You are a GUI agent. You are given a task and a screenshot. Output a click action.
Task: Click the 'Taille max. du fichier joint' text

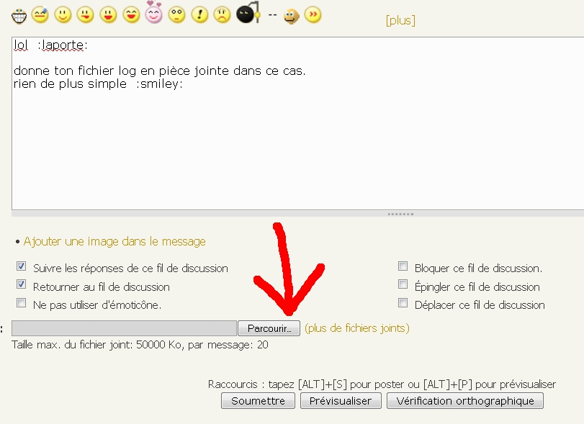(x=140, y=345)
